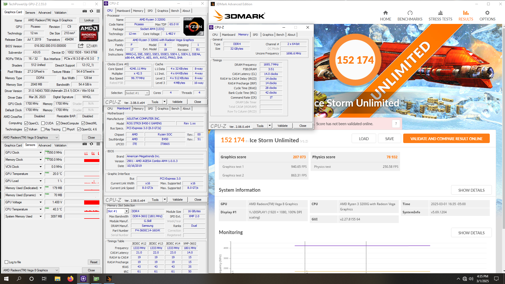505x284 pixels.
Task: Click SAVE button in 3DMark
Action: pos(390,139)
